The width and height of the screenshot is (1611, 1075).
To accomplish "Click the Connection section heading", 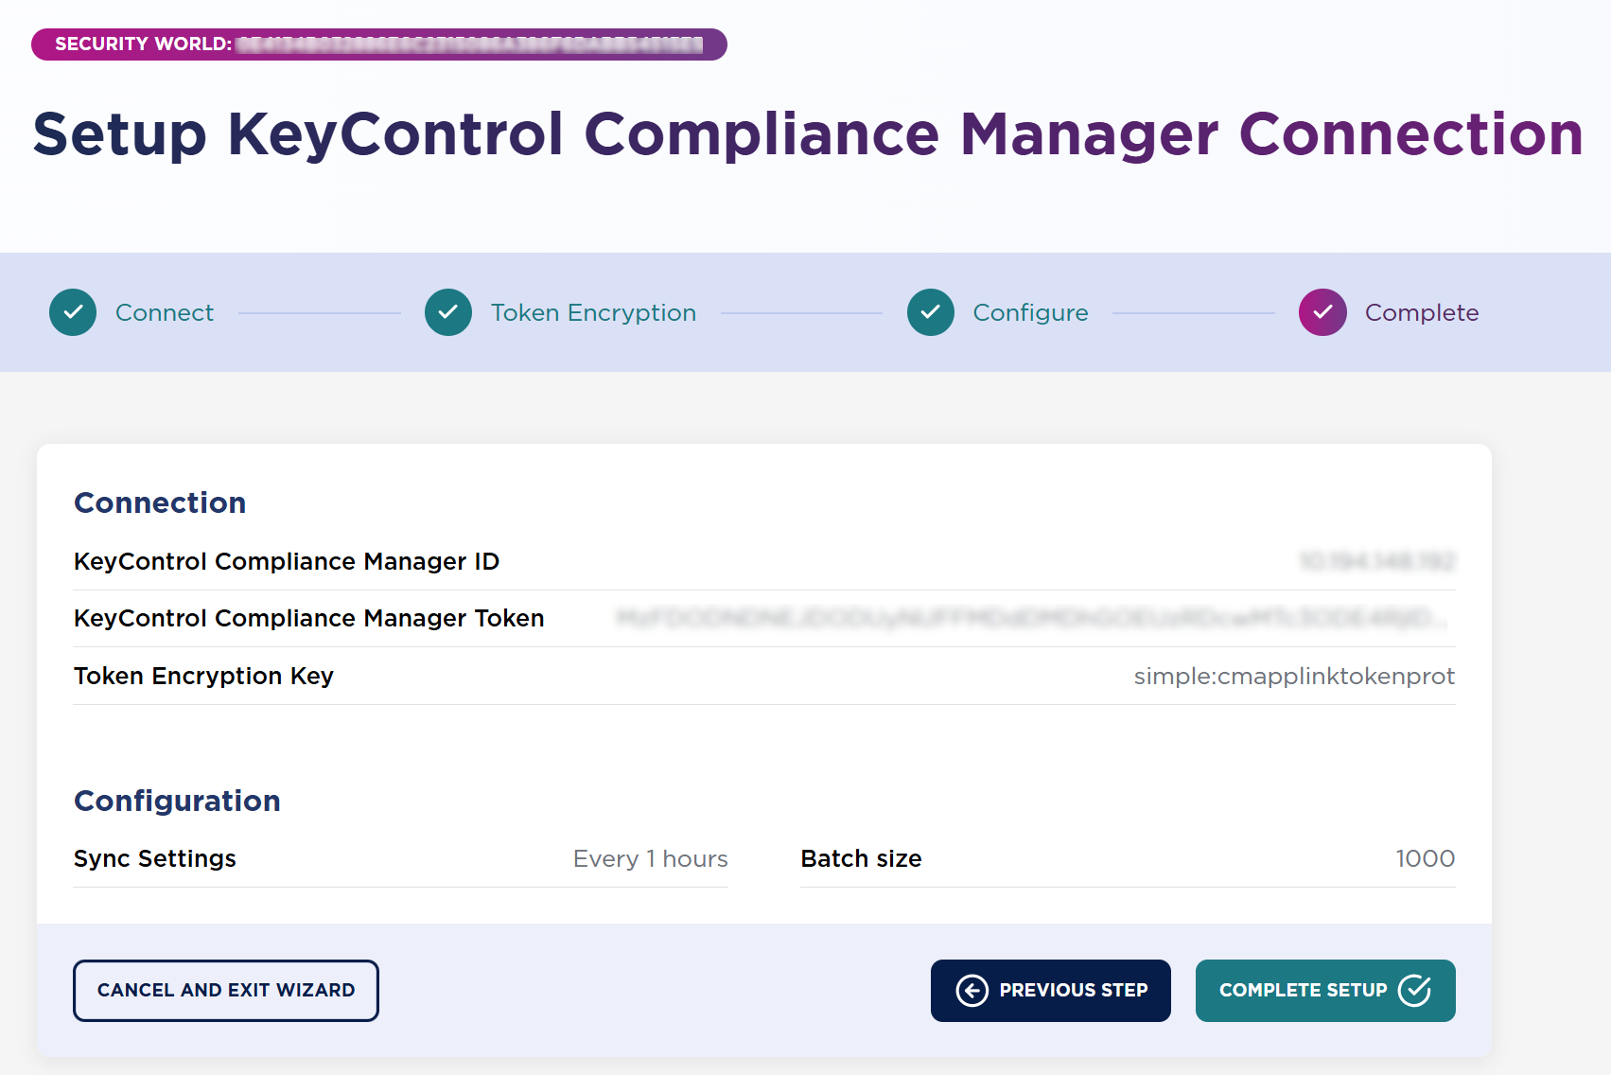I will [160, 502].
